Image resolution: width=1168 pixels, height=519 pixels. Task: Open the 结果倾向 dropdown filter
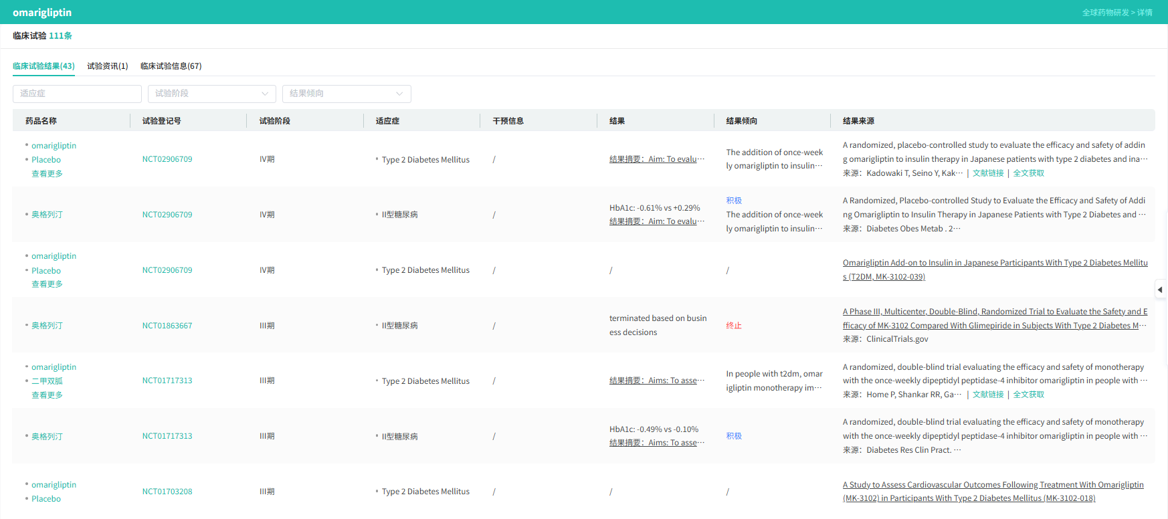(x=346, y=94)
